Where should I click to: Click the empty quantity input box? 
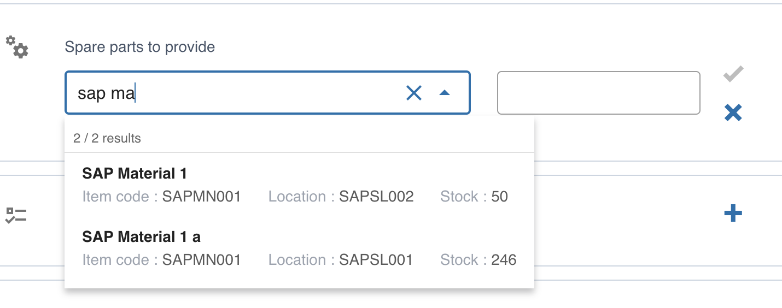pyautogui.click(x=598, y=93)
